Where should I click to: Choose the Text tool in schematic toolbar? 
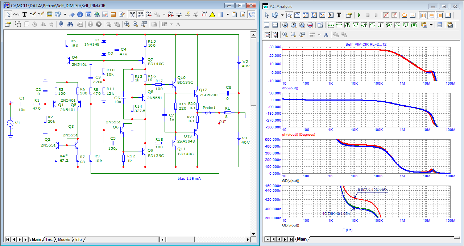point(25,14)
